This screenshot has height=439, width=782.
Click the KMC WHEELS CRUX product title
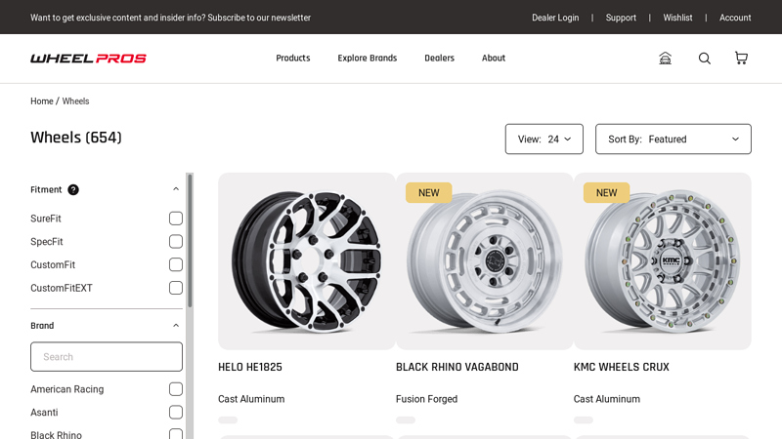tap(622, 367)
